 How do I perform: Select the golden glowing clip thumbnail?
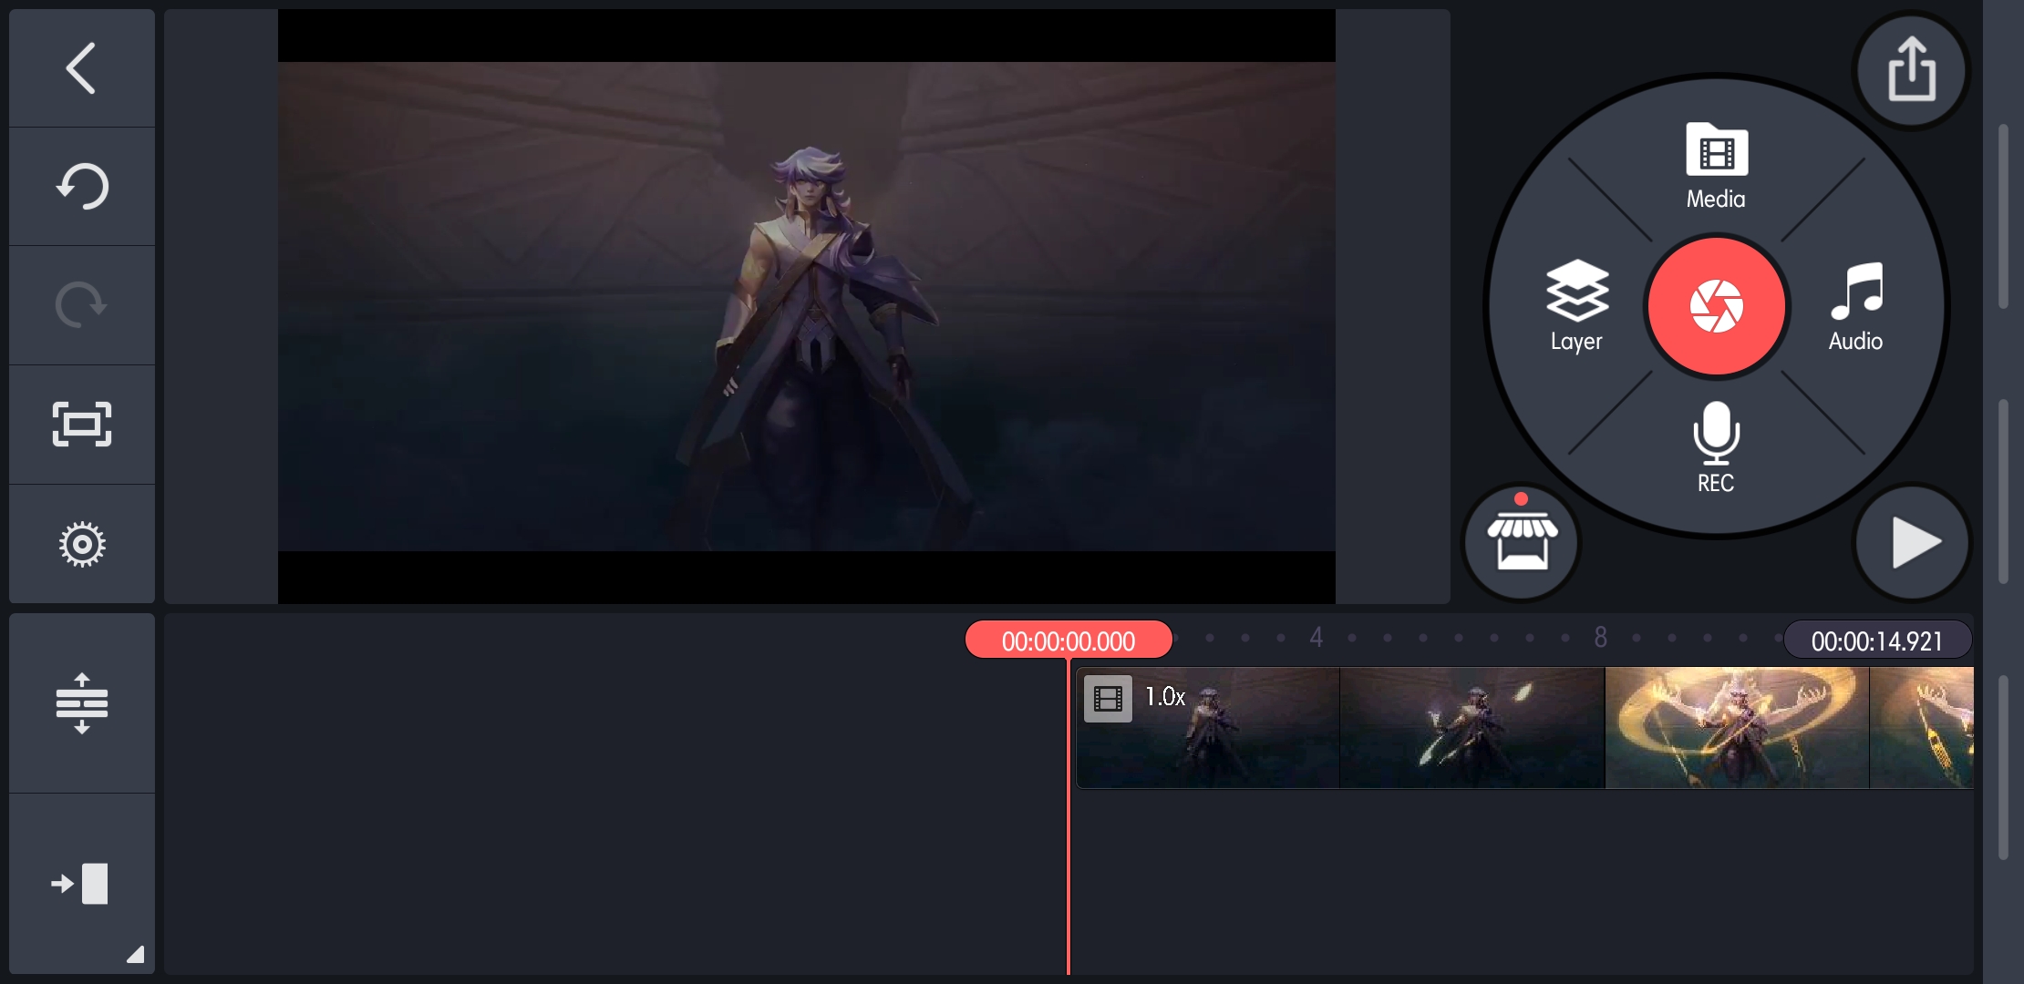[1737, 728]
